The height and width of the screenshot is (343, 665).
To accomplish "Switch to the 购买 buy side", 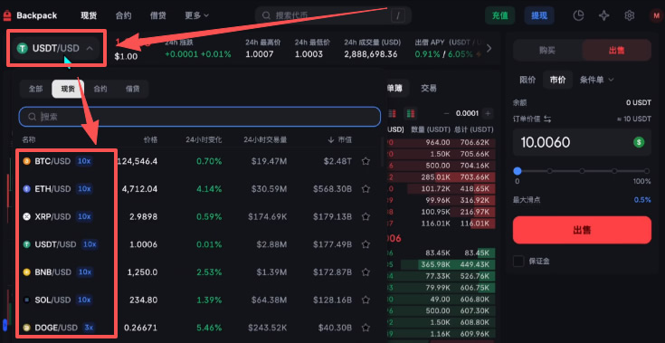I will (x=547, y=50).
